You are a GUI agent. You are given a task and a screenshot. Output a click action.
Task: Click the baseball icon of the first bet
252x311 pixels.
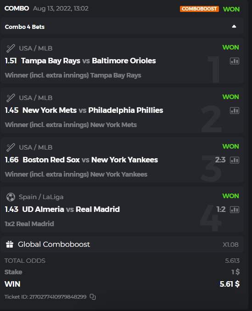coord(11,48)
